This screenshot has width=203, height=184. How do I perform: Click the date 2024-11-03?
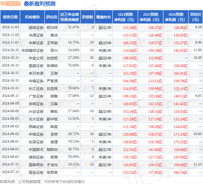(x=10, y=27)
